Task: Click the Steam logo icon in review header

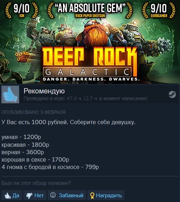Action: (172, 95)
